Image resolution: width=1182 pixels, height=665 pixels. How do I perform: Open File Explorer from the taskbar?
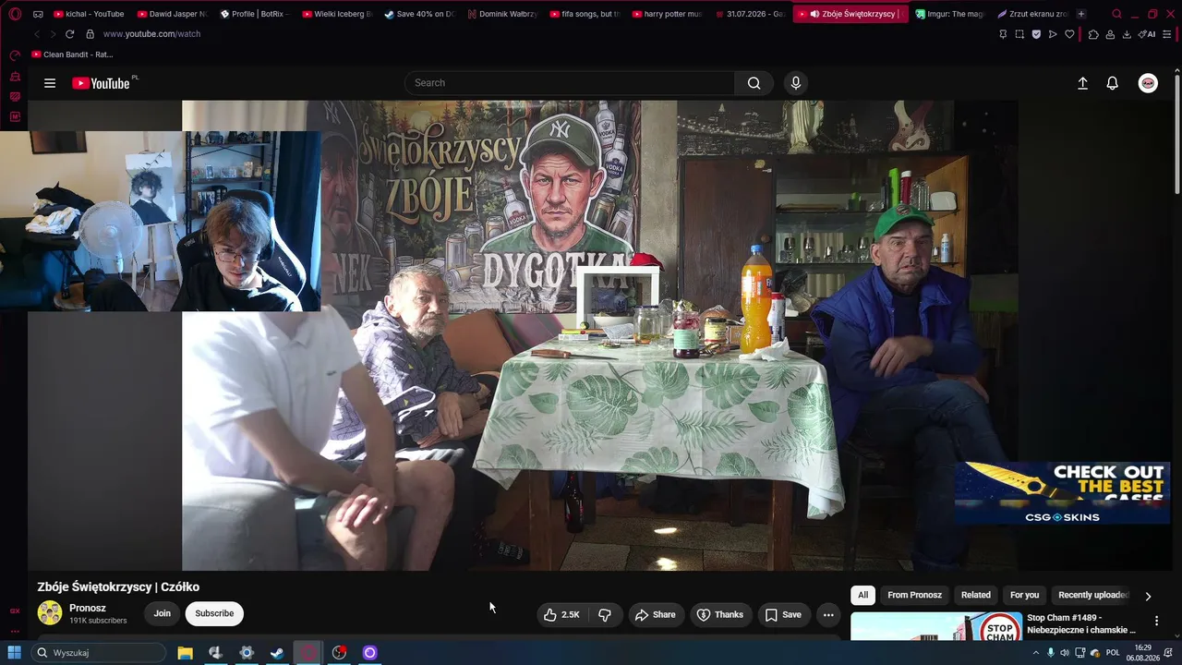pos(185,653)
